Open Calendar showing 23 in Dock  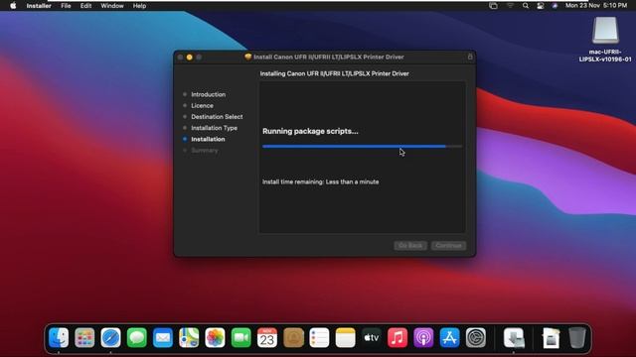coord(267,337)
